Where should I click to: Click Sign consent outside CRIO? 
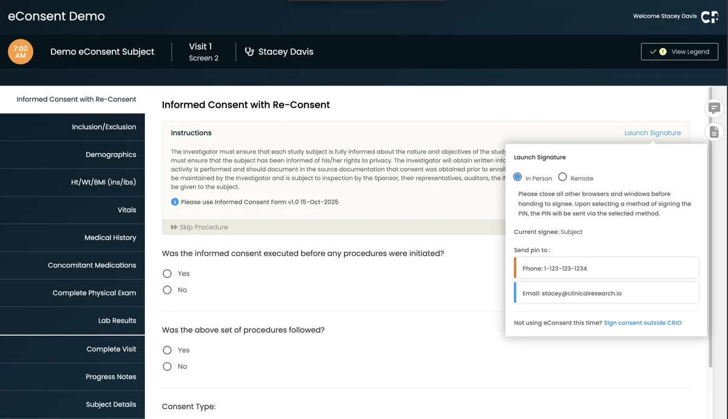(642, 323)
